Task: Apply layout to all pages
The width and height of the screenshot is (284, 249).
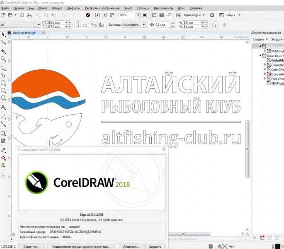Action: (x=94, y=25)
